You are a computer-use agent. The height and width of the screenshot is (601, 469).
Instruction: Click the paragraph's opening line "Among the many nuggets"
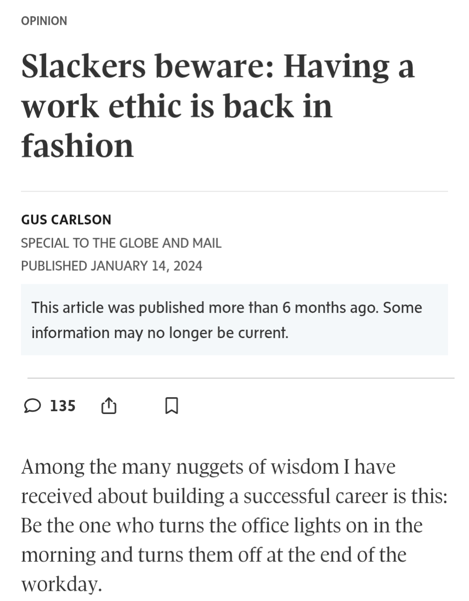[208, 467]
